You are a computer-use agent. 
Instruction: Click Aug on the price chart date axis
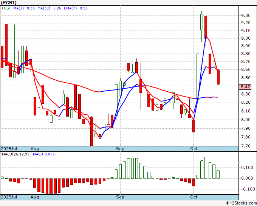[35, 149]
